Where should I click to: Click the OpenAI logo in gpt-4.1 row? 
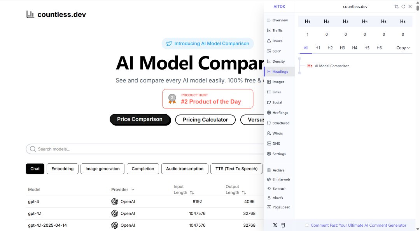click(115, 213)
